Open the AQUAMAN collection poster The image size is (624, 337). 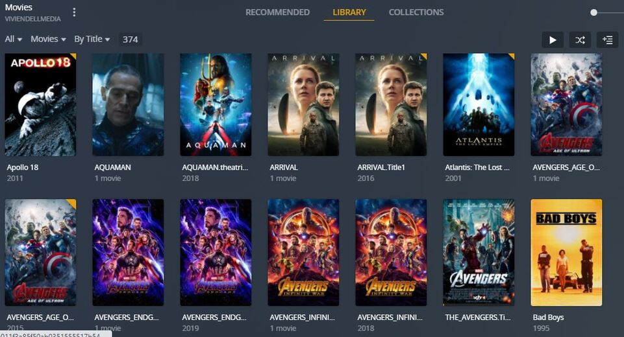[x=128, y=104]
